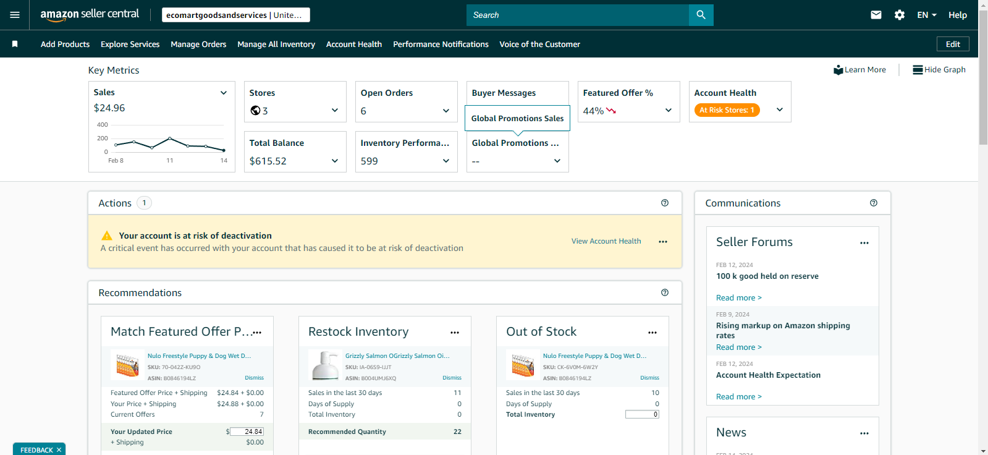Open more options for account deactivation alert

663,242
